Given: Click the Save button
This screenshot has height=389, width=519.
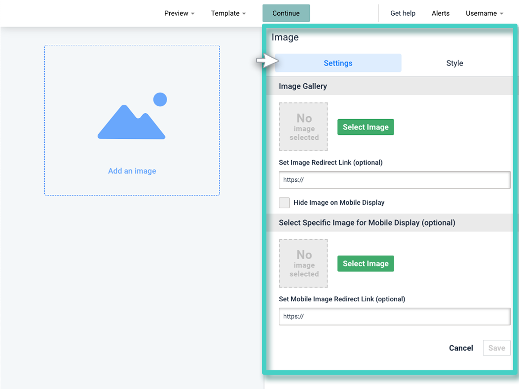Looking at the screenshot, I should tap(496, 348).
